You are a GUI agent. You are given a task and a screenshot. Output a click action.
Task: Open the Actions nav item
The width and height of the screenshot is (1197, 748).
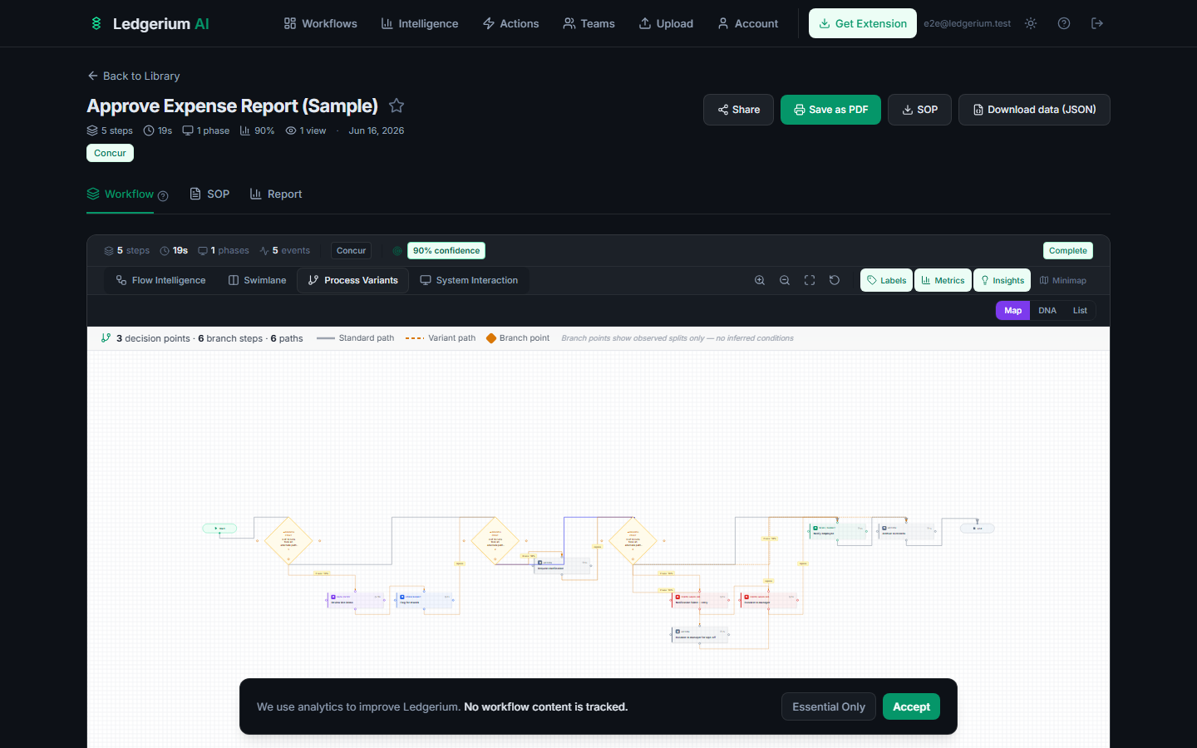510,23
